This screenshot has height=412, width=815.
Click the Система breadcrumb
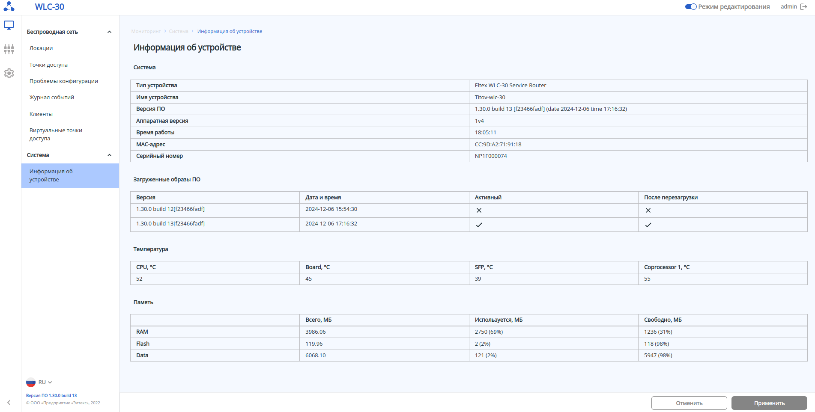179,31
